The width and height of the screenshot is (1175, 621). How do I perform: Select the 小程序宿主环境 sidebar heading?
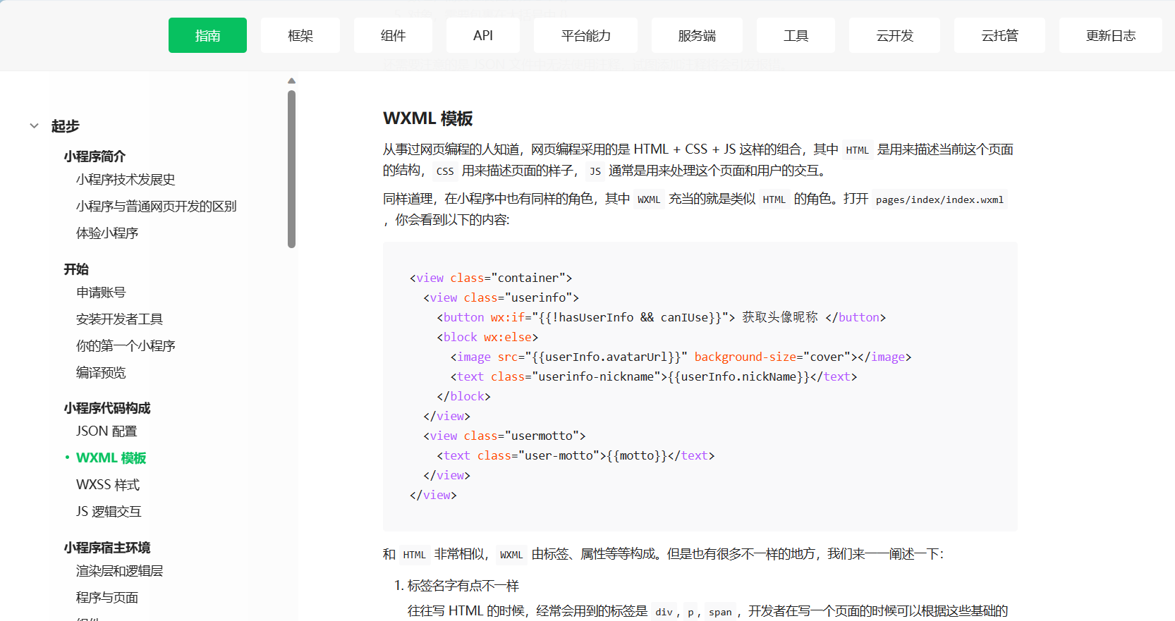point(107,548)
